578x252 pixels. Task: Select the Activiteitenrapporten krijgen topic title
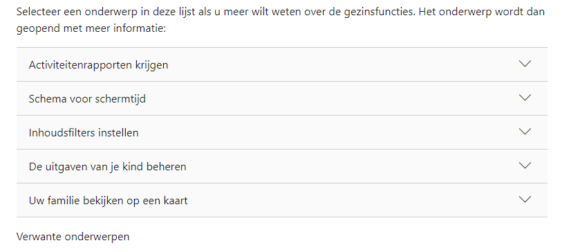pos(98,65)
